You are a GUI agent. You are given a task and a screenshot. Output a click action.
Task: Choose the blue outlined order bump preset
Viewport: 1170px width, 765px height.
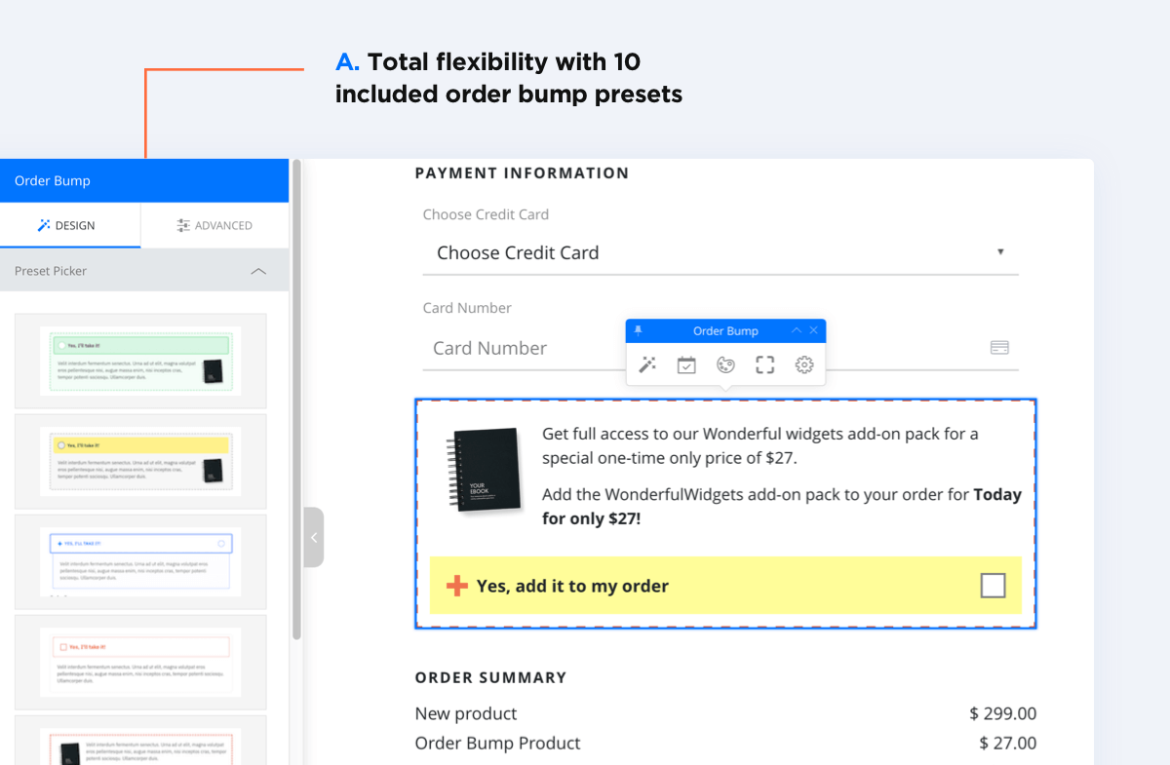(x=140, y=561)
